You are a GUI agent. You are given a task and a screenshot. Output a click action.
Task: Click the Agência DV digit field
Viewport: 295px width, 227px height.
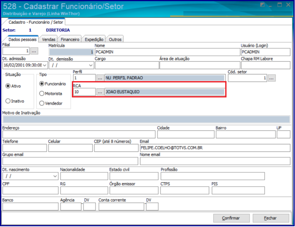pyautogui.click(x=89, y=207)
